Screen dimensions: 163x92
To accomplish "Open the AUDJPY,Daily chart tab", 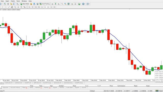I will coord(47,83).
